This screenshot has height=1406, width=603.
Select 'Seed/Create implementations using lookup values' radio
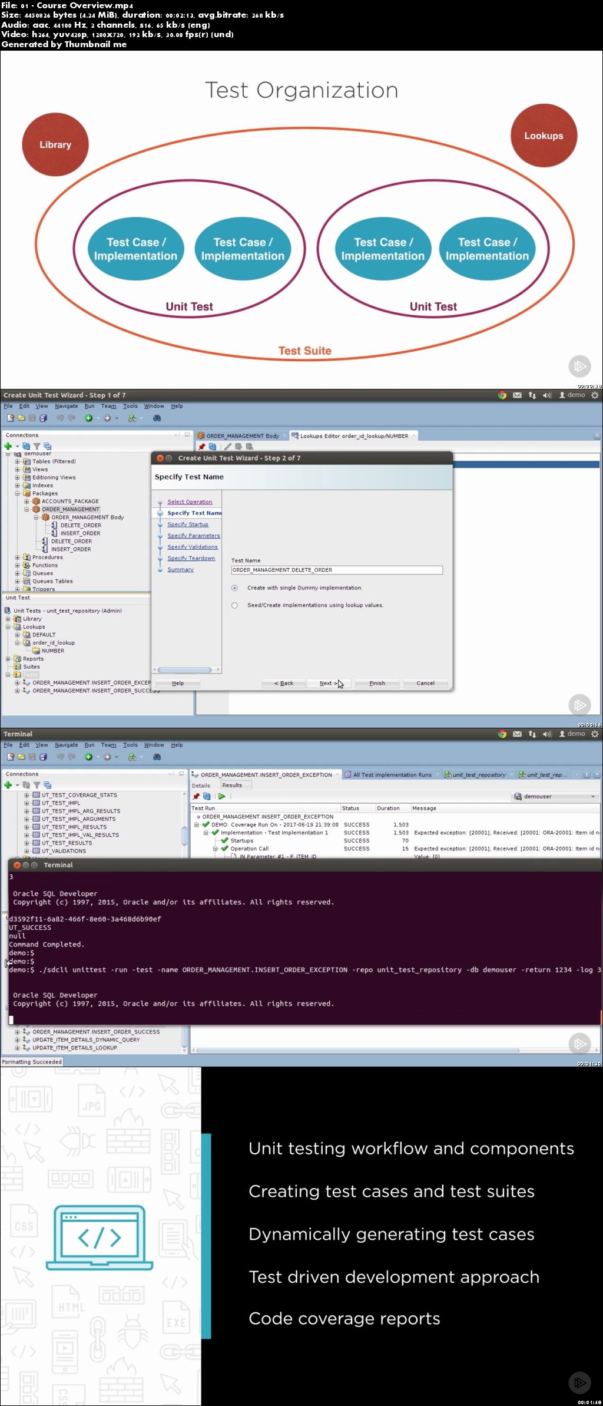point(234,605)
